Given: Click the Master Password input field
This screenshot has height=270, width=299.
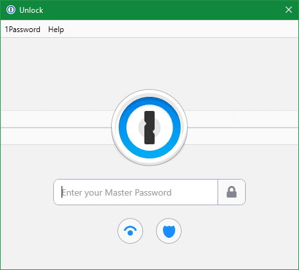Looking at the screenshot, I should (135, 192).
